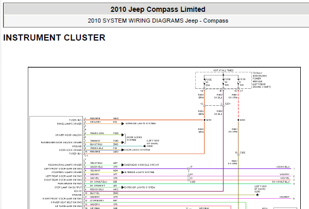Viewport: 309px width, 209px height.
Task: Click "PASSENGER DOOR UNLOCK DRIVER" pin label
Action: coord(61,142)
